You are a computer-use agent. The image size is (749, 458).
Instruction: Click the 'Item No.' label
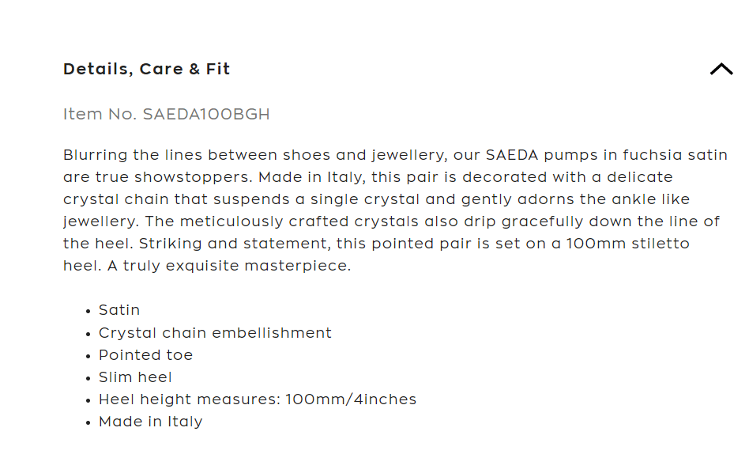[100, 115]
